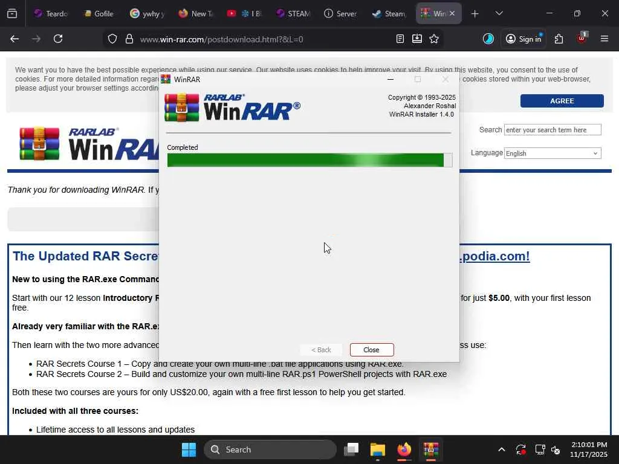Switch to the Server tab

click(340, 13)
